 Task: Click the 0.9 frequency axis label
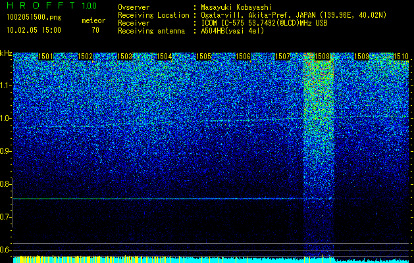[x=6, y=151]
